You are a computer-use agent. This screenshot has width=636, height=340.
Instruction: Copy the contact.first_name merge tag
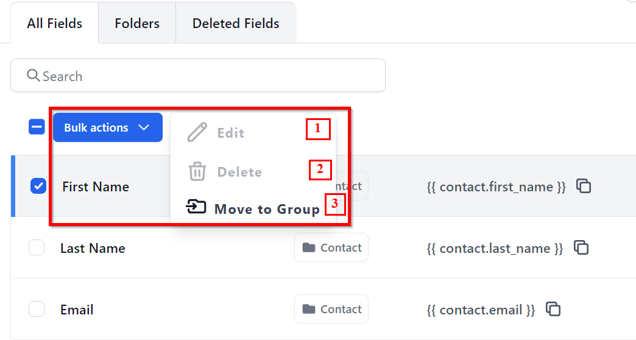pos(584,186)
